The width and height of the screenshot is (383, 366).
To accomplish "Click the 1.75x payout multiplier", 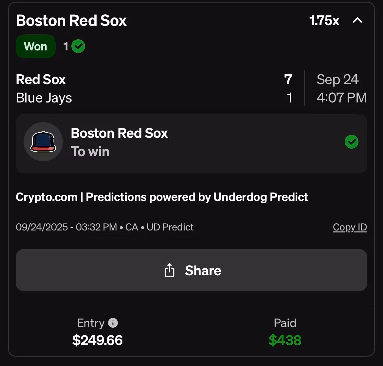I will [324, 21].
